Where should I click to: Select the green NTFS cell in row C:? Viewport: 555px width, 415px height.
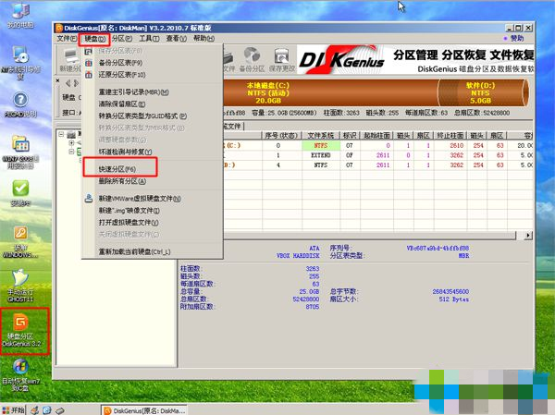(321, 145)
